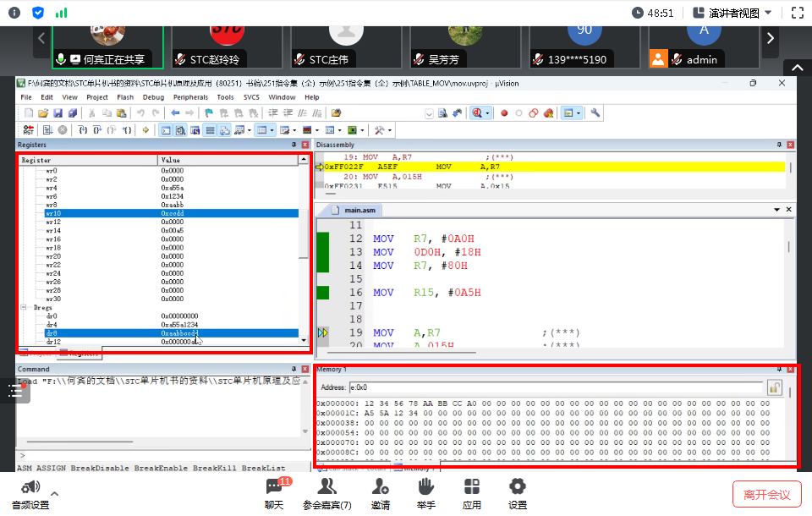This screenshot has width=812, height=516.
Task: Click the Command panel horizontal scrollbar
Action: point(80,442)
